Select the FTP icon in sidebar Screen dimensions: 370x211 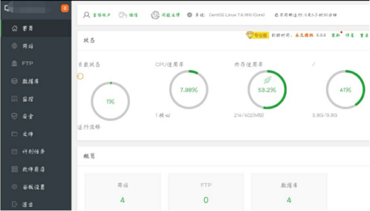[x=15, y=64]
